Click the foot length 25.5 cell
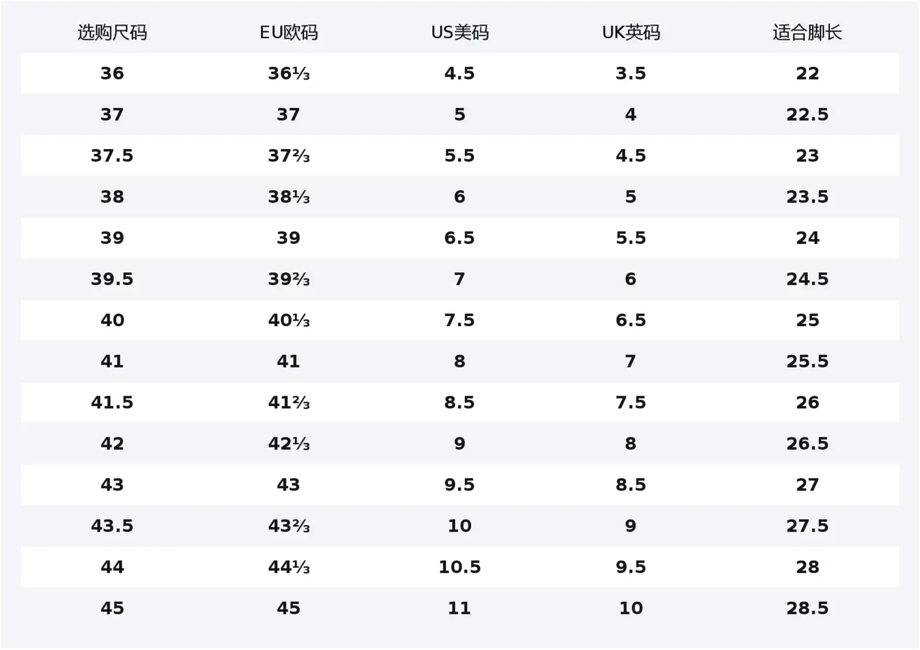This screenshot has height=650, width=920. click(807, 361)
